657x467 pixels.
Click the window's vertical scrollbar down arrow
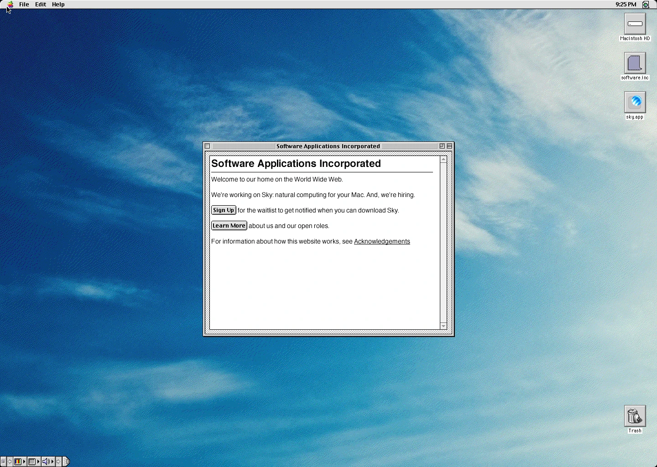443,326
